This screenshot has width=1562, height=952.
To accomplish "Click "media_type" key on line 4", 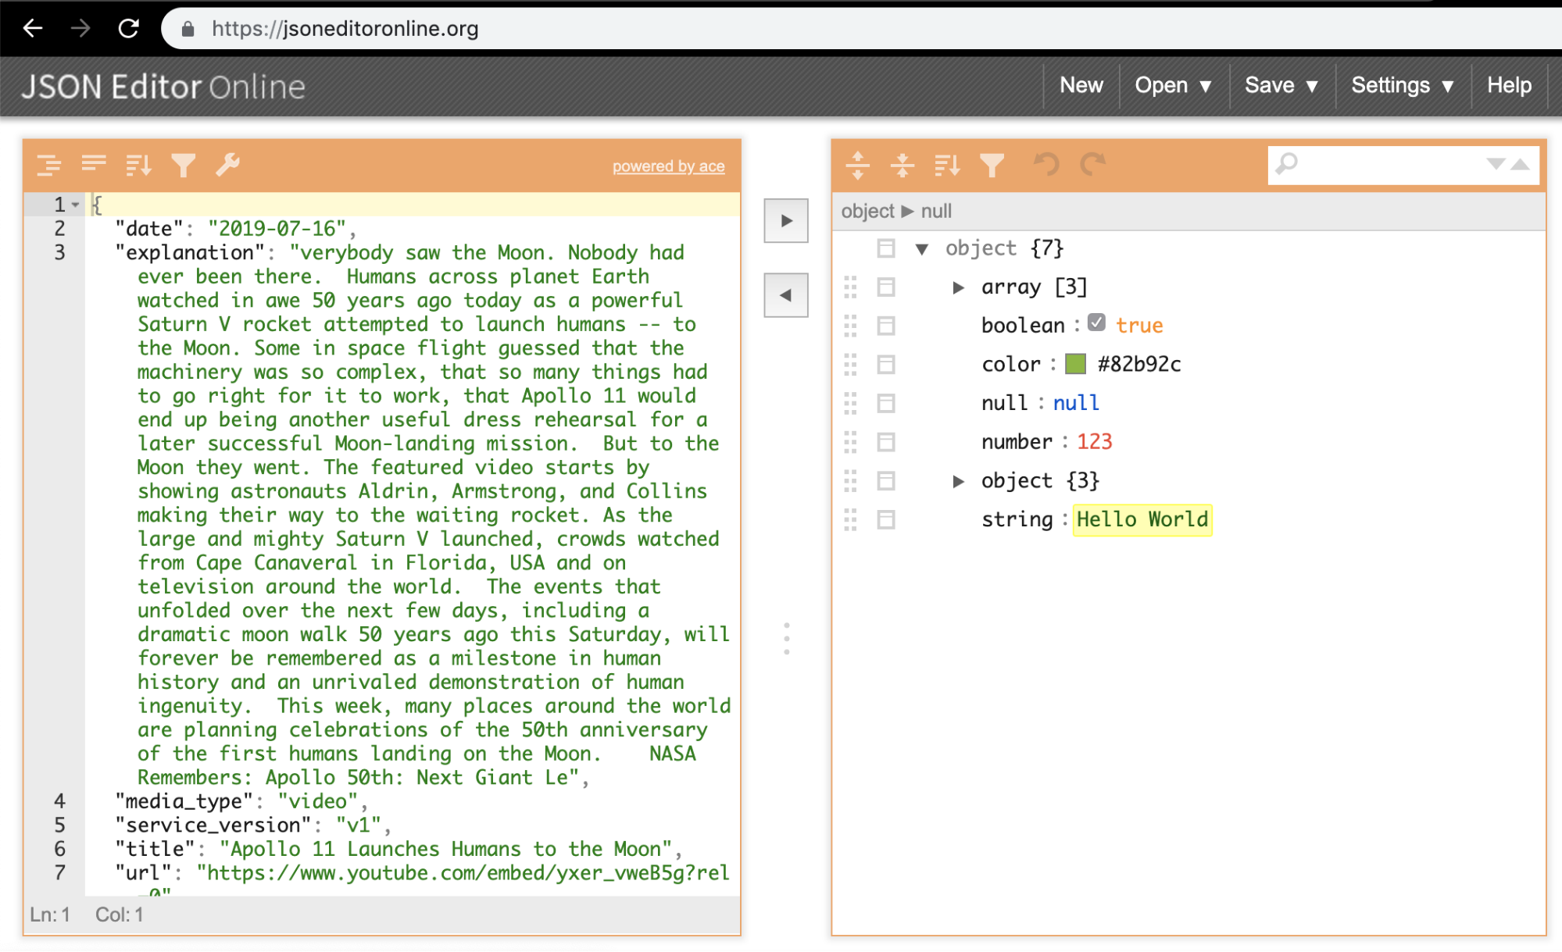I will click(x=184, y=801).
